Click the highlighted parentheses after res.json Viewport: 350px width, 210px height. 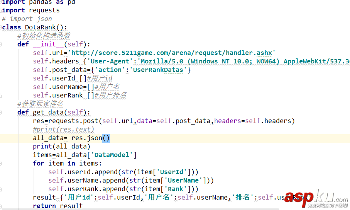pos(106,138)
